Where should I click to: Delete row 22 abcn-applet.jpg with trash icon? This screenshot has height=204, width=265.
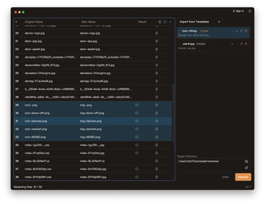[x=157, y=49]
